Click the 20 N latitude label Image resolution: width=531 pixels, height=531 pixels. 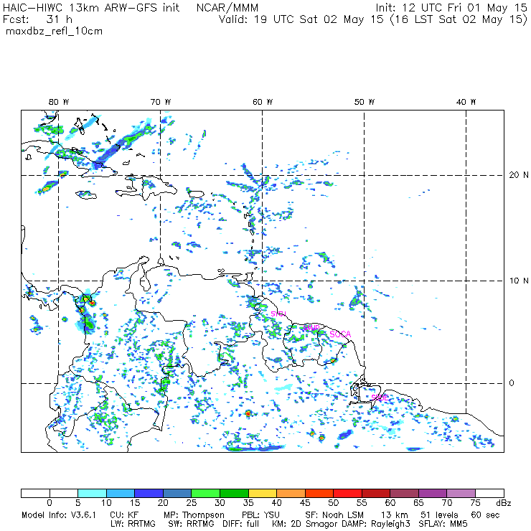pos(519,175)
